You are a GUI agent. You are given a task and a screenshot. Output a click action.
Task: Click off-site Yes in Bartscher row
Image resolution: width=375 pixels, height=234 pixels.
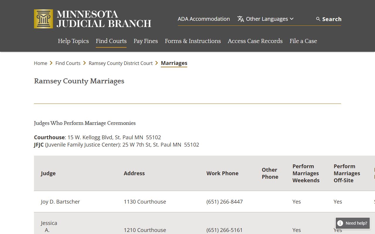338,202
